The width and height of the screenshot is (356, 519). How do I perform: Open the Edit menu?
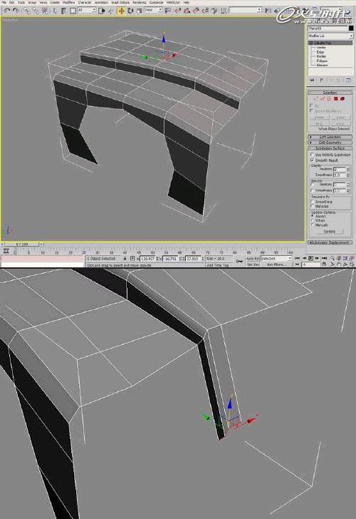[x=11, y=2]
